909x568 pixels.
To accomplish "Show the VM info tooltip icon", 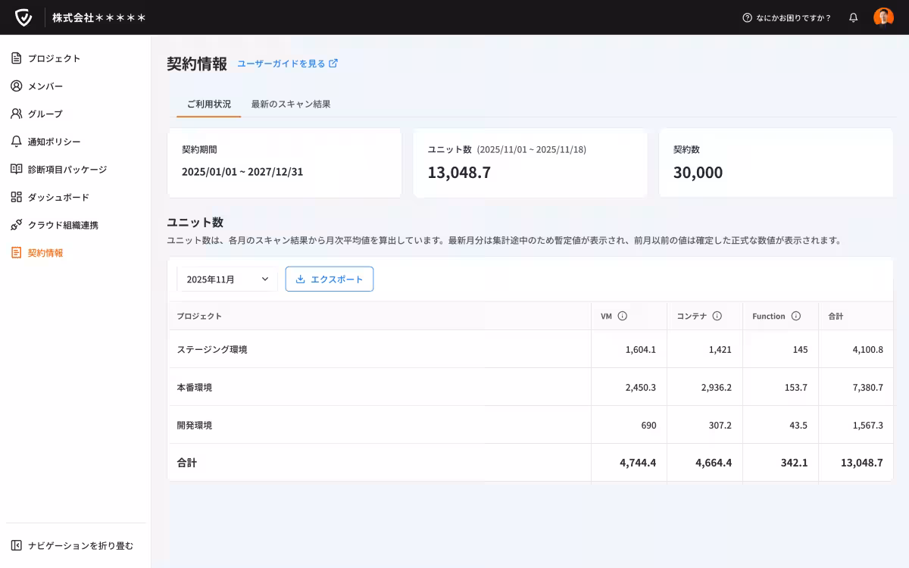I will pyautogui.click(x=623, y=316).
